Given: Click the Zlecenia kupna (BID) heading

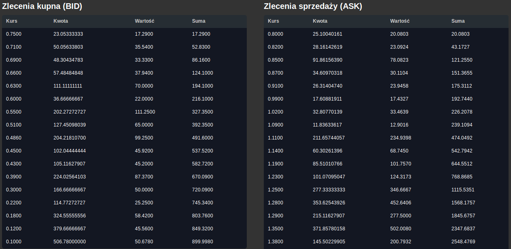Looking at the screenshot, I should point(42,6).
